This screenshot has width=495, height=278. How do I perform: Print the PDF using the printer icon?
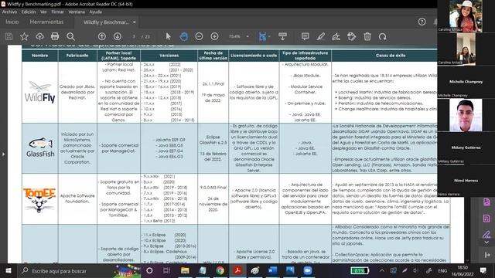[x=55, y=36]
